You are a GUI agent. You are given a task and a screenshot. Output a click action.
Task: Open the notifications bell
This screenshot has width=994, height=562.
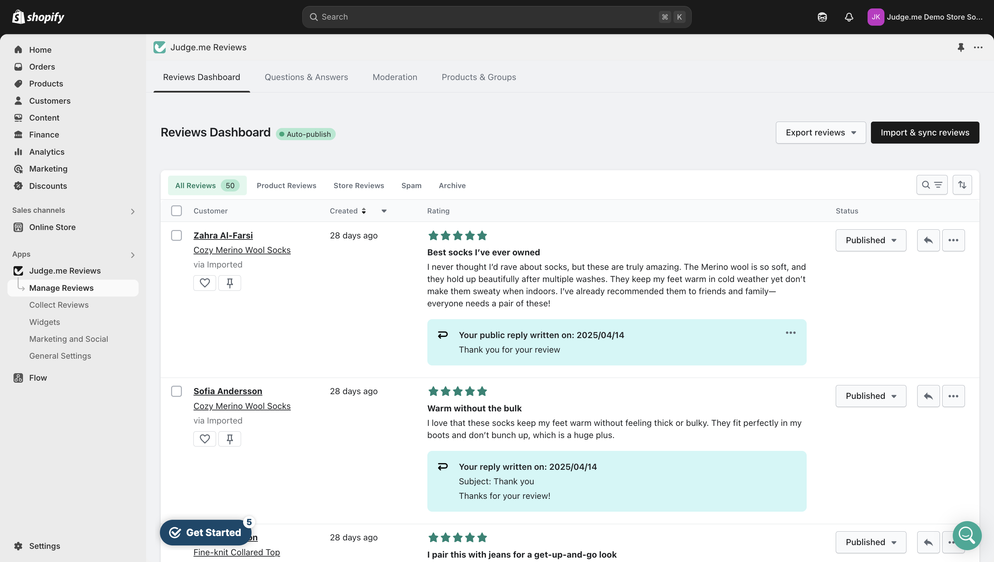(x=849, y=17)
